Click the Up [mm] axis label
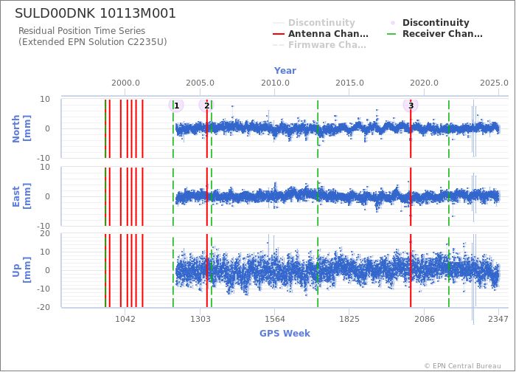The width and height of the screenshot is (516, 372). point(21,270)
